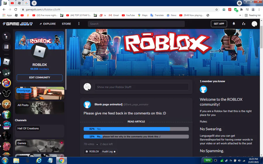263x164 pixels.
Task: Switch to the Google browser tab
Action: coord(26,3)
